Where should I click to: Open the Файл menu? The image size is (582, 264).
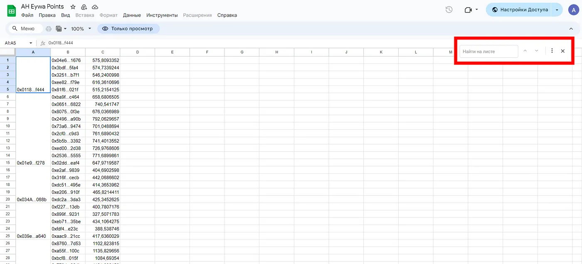pos(27,15)
